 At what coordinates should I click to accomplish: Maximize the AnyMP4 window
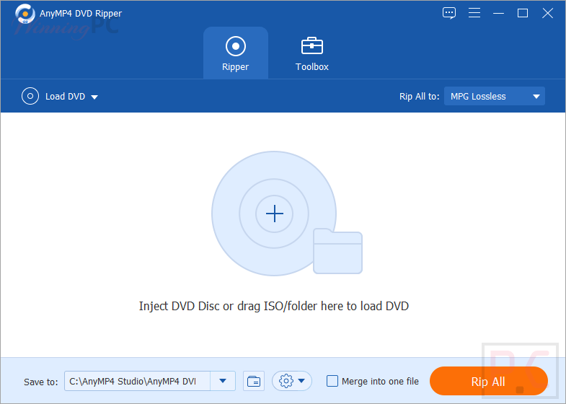523,14
